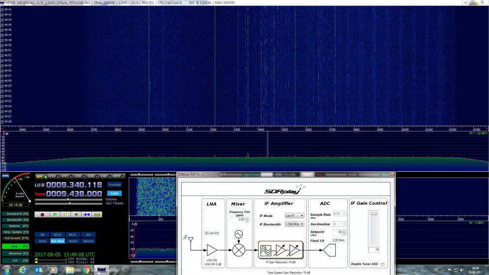489x275 pixels.
Task: Open Google Chrome from the taskbar
Action: coord(86,270)
